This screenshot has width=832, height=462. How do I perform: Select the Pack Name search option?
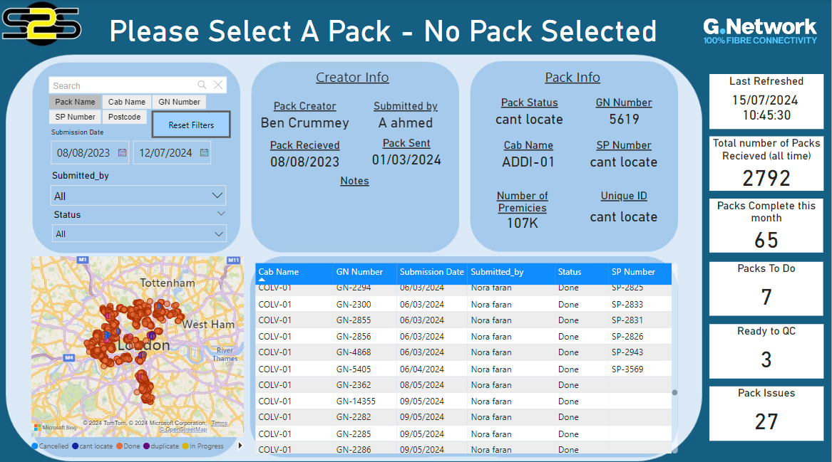point(75,102)
